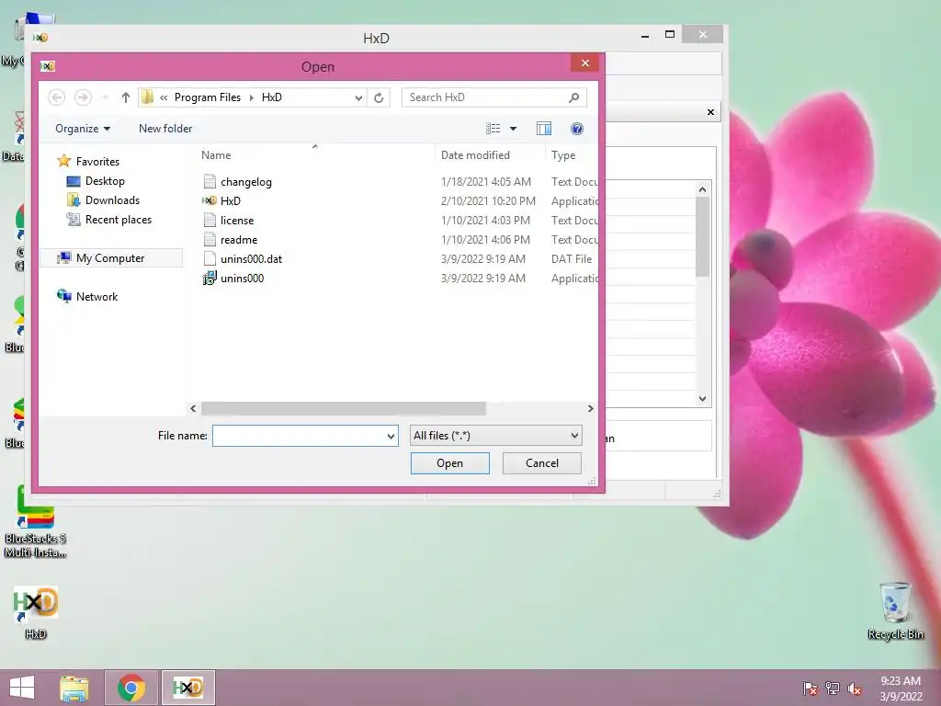This screenshot has width=941, height=706.
Task: Open the dialog help icon
Action: pyautogui.click(x=577, y=129)
